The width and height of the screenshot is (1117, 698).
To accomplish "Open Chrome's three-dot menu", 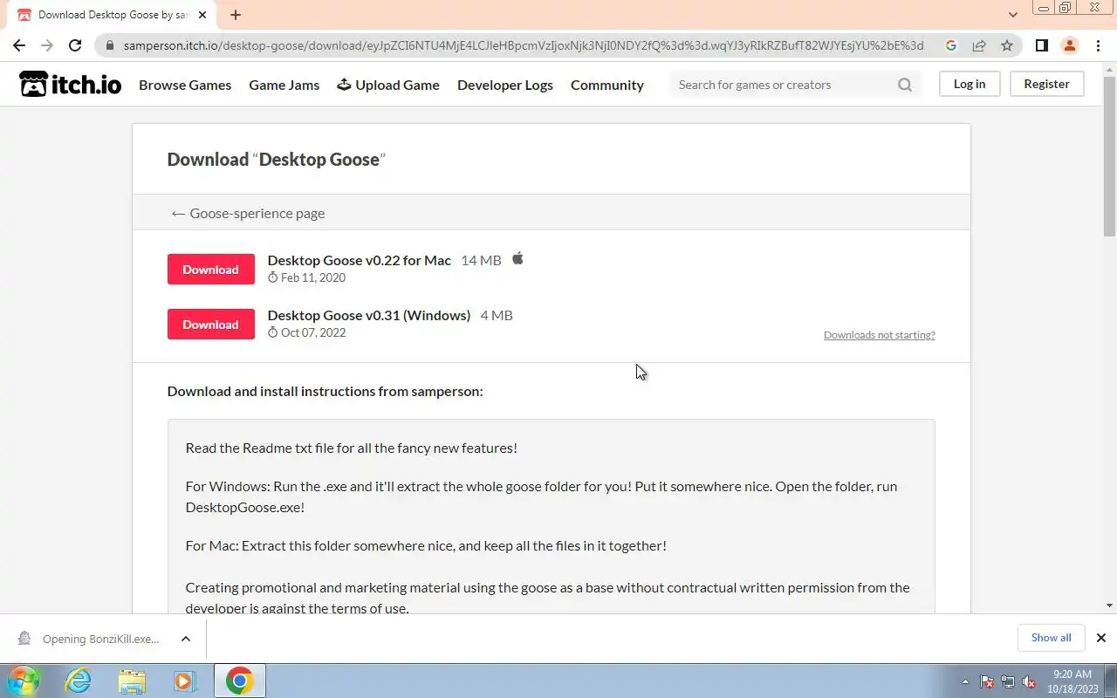I will click(1098, 45).
